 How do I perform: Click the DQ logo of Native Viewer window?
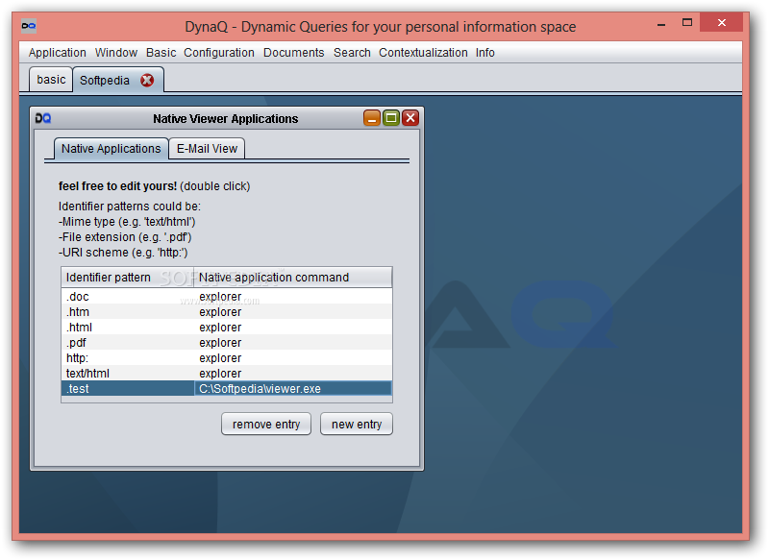click(43, 118)
